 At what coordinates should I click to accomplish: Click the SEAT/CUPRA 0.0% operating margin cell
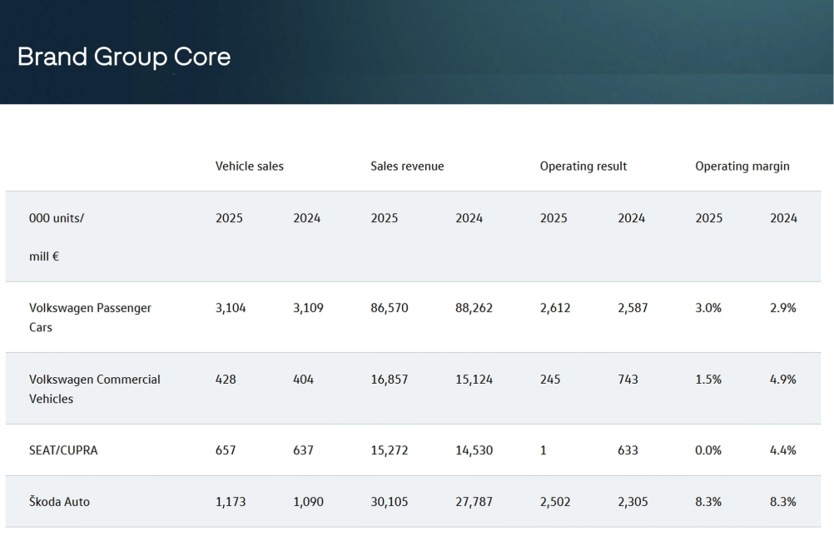(x=708, y=450)
